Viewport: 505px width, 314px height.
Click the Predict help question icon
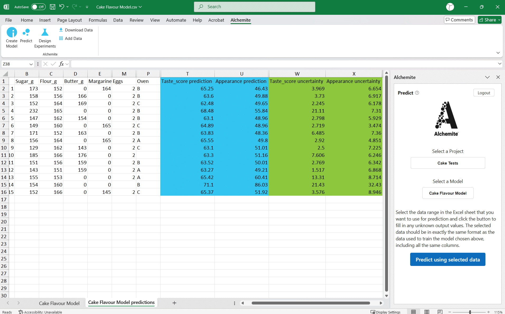[x=417, y=93]
